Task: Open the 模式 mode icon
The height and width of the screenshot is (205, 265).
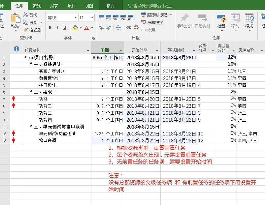Action: coord(249,18)
